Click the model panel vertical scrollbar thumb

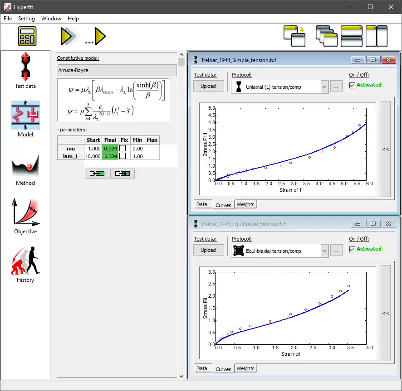181,62
